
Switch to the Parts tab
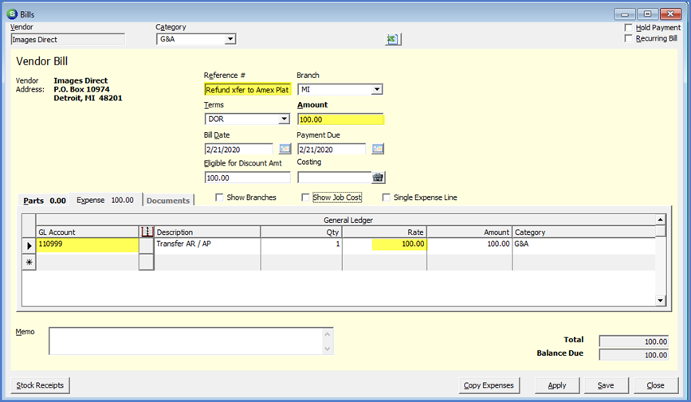click(44, 201)
